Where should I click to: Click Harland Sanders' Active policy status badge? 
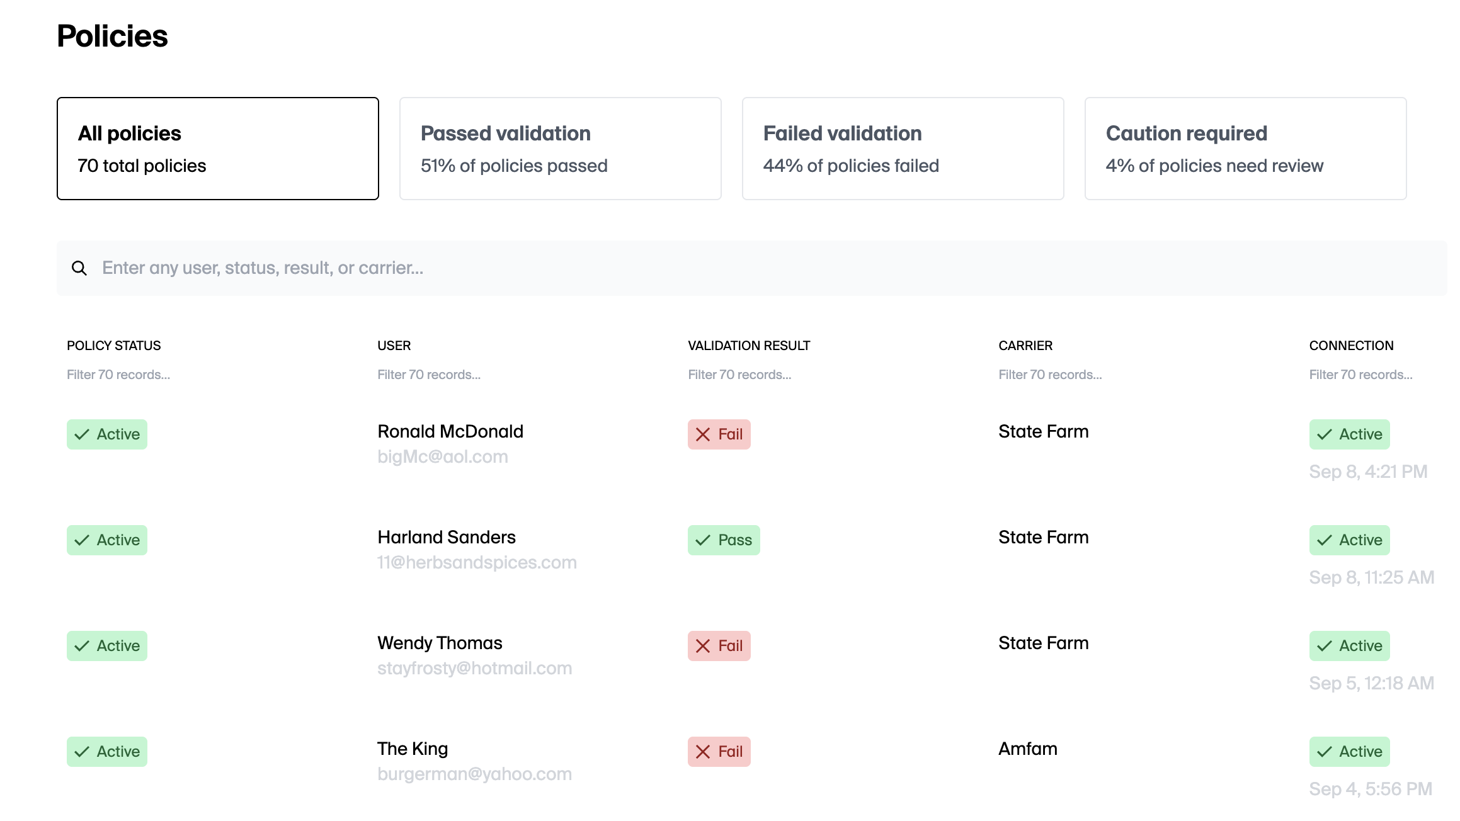(107, 540)
